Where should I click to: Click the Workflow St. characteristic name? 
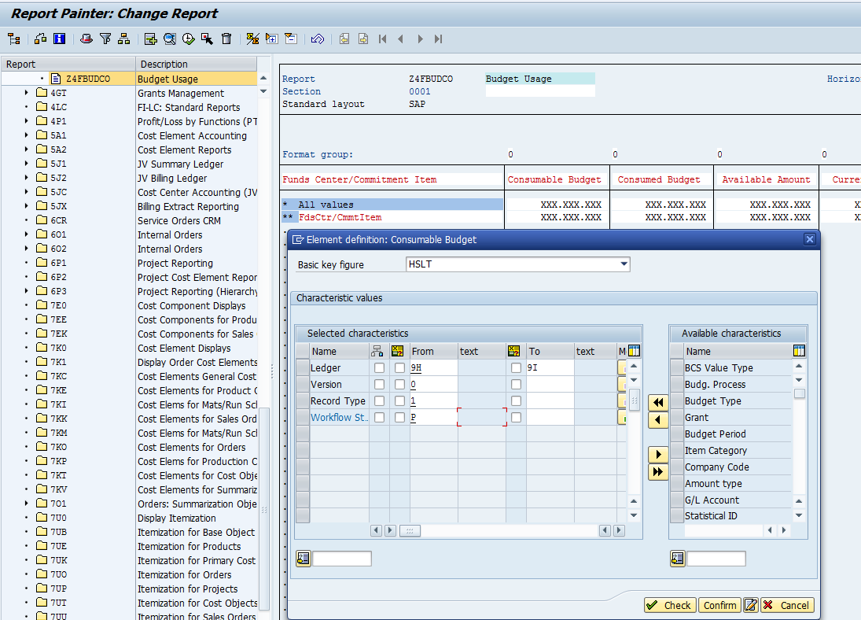coord(339,418)
